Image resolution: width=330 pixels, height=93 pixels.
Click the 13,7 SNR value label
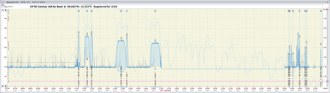pyautogui.click(x=121, y=38)
